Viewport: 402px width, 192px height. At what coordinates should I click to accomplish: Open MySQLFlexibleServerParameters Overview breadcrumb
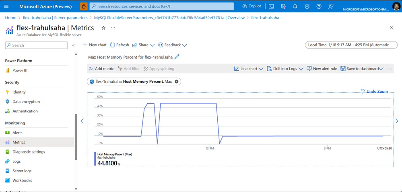click(x=169, y=18)
